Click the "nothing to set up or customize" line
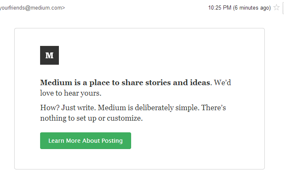 pyautogui.click(x=91, y=118)
